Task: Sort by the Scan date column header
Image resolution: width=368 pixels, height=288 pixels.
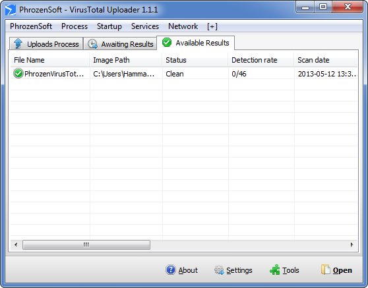Action: click(x=326, y=60)
